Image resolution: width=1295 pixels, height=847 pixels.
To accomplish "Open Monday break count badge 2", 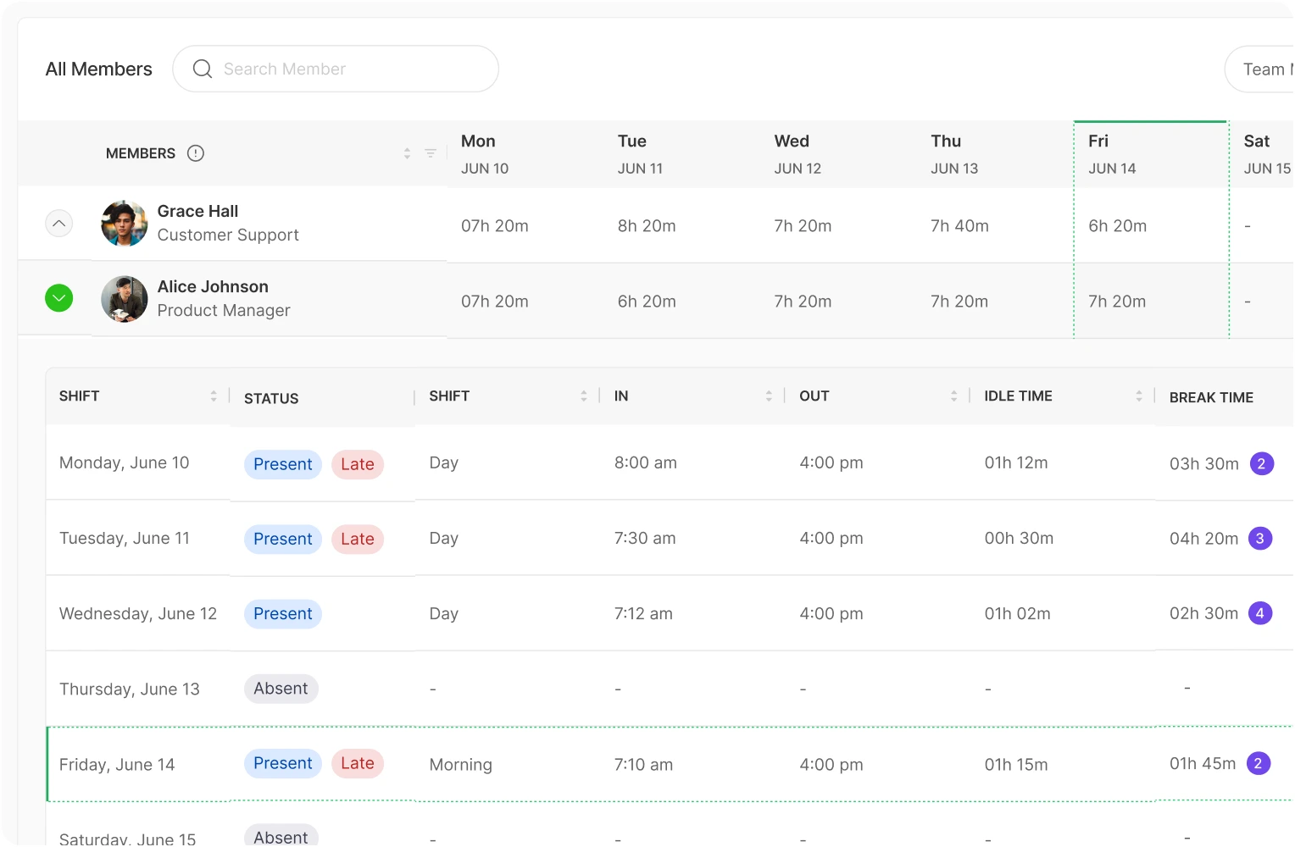I will [x=1262, y=463].
